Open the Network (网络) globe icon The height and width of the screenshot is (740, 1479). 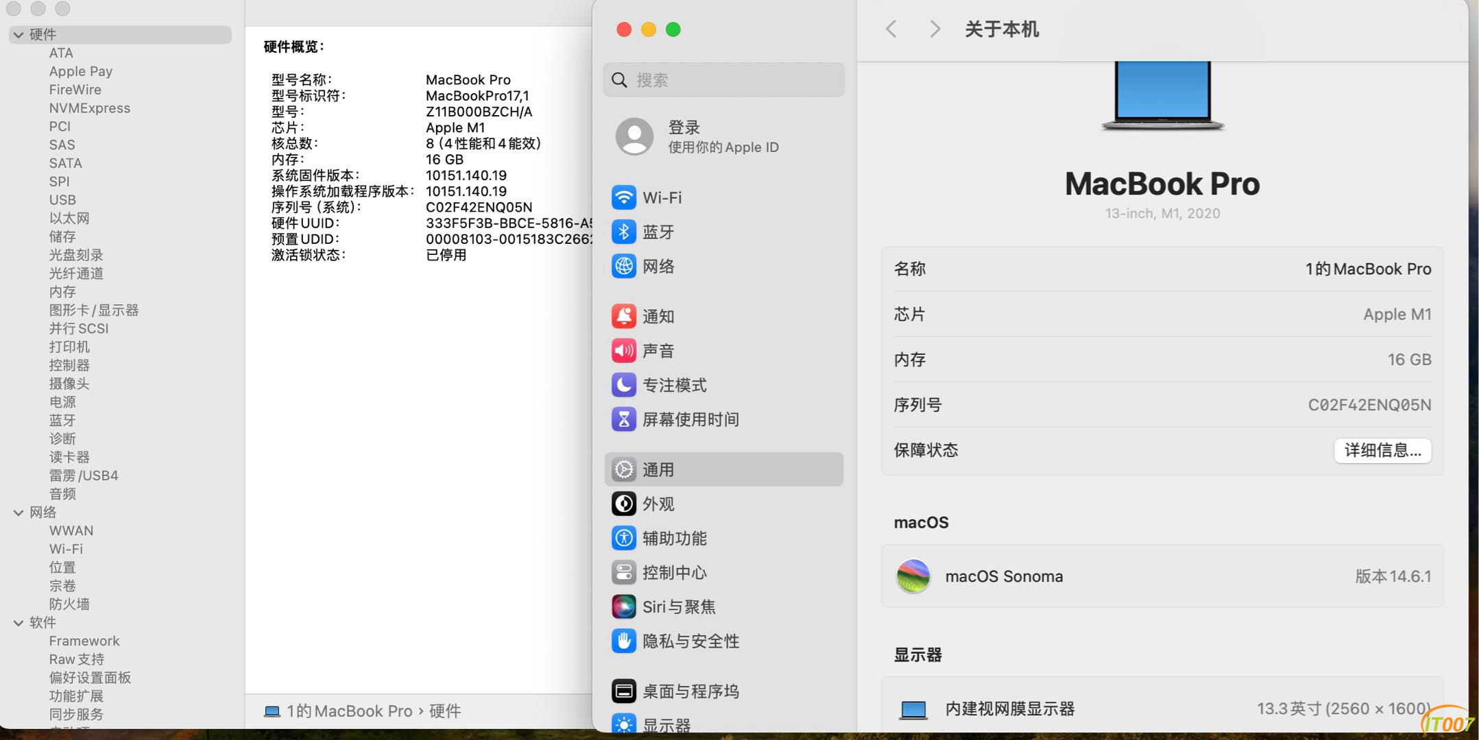623,266
